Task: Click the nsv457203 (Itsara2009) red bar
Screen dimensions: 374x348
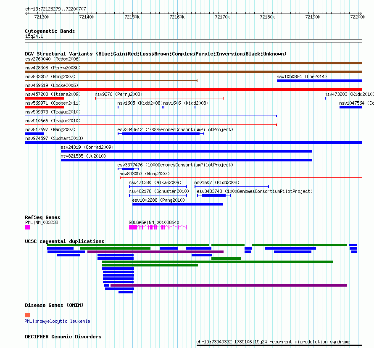Action: click(45, 98)
